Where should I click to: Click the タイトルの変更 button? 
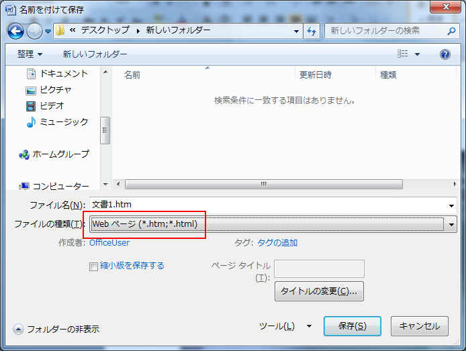pyautogui.click(x=319, y=291)
